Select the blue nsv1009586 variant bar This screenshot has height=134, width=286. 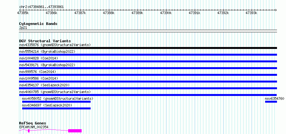pyautogui.click(x=148, y=82)
